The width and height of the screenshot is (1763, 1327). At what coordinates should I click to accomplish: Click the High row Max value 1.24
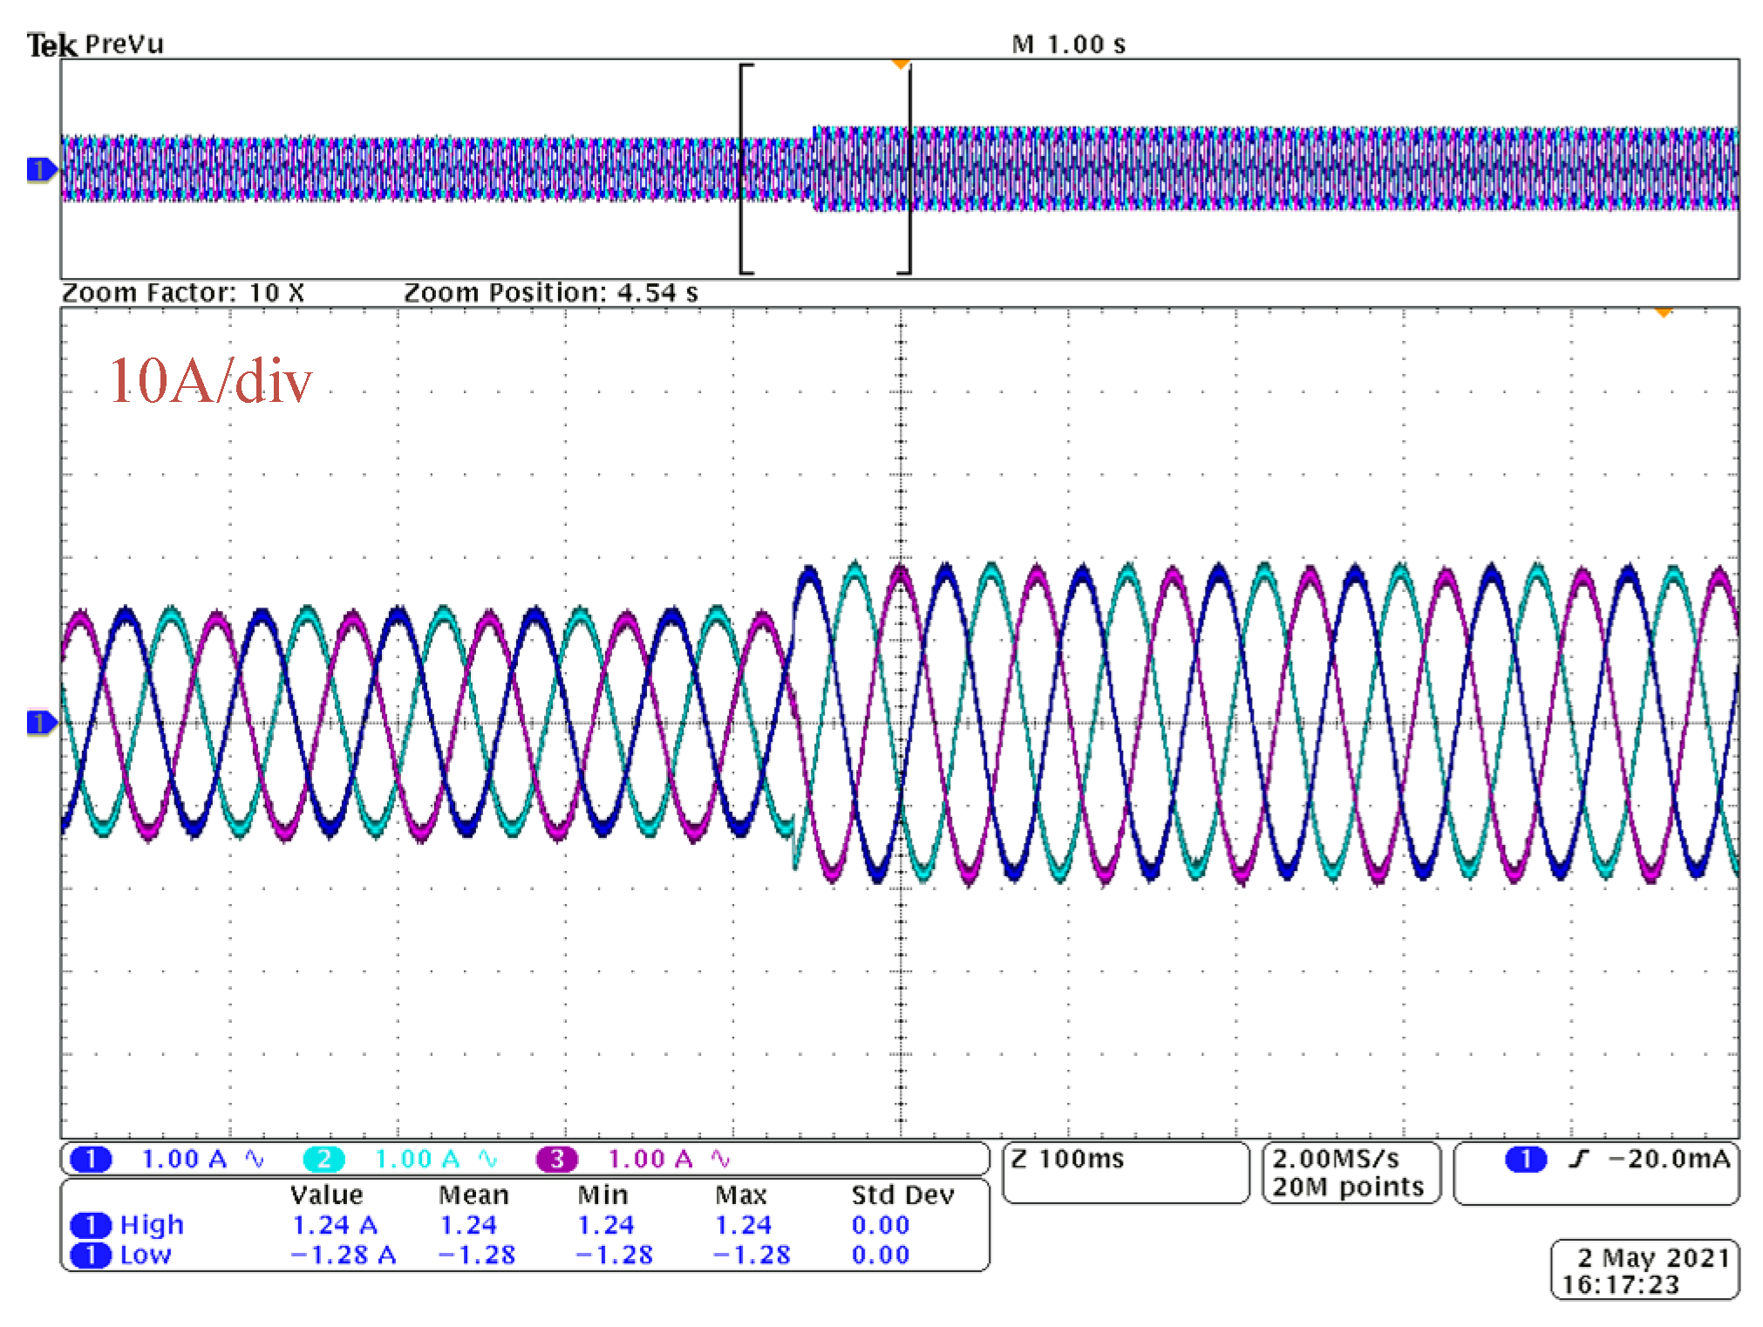(744, 1225)
